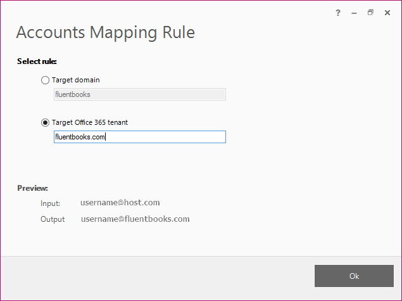
Task: Click the 'Select rule:' label
Action: point(37,61)
